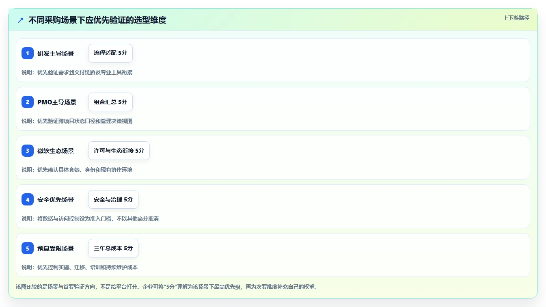Click the PMO主导场景 title
Screen dimensions: 546x307
tap(57, 102)
